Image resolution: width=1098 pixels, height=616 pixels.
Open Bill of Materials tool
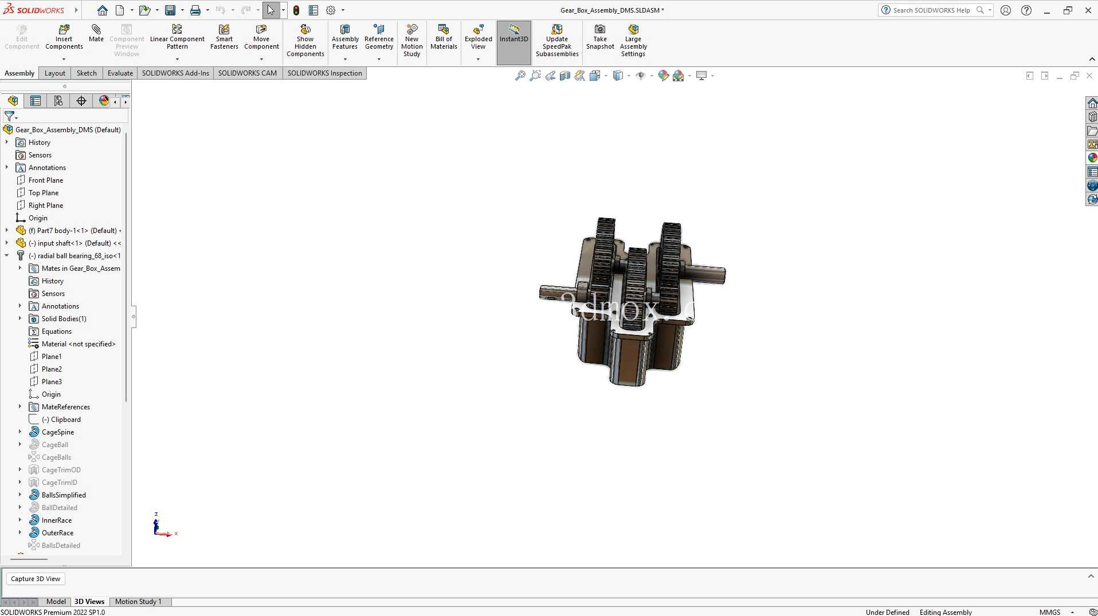tap(444, 37)
